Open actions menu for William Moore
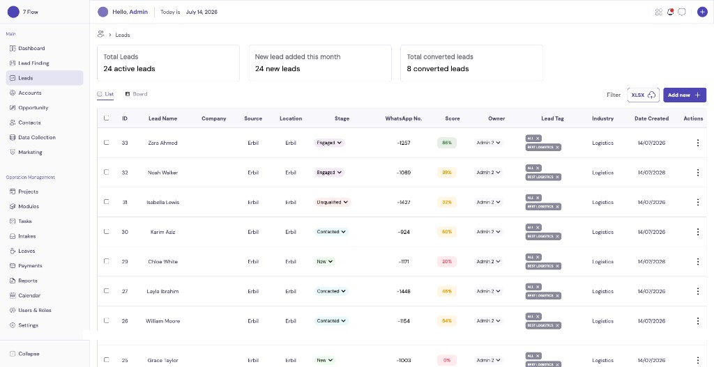 [x=697, y=321]
